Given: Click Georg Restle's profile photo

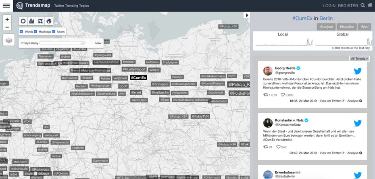Looking at the screenshot, I should 268,71.
